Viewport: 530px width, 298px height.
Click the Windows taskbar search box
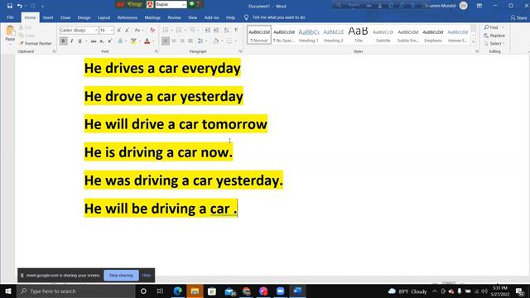pos(76,291)
